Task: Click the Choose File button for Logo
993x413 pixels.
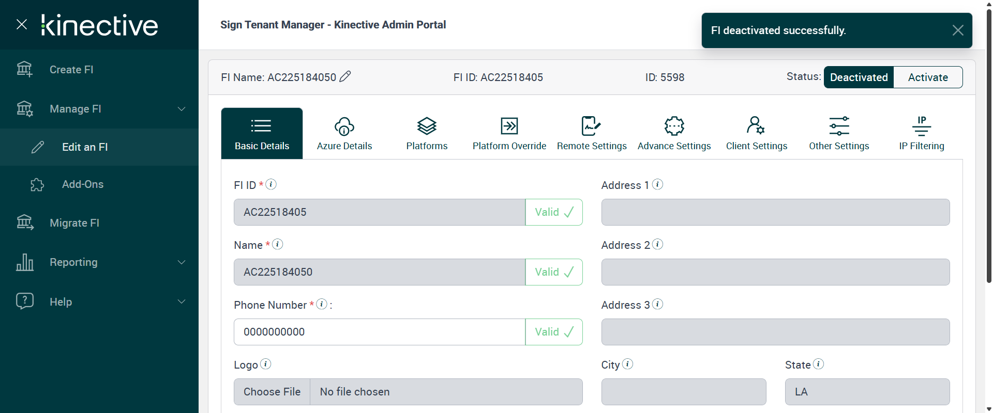Action: point(272,392)
